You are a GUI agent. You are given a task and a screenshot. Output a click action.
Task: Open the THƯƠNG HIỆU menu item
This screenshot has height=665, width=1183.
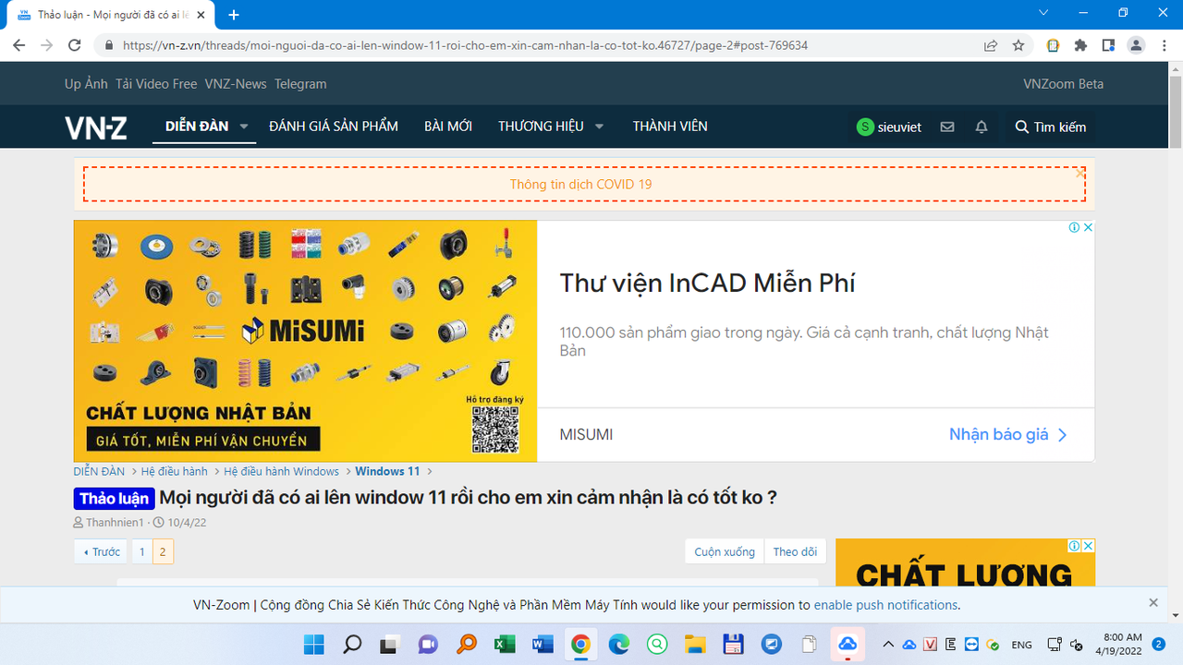coord(541,127)
